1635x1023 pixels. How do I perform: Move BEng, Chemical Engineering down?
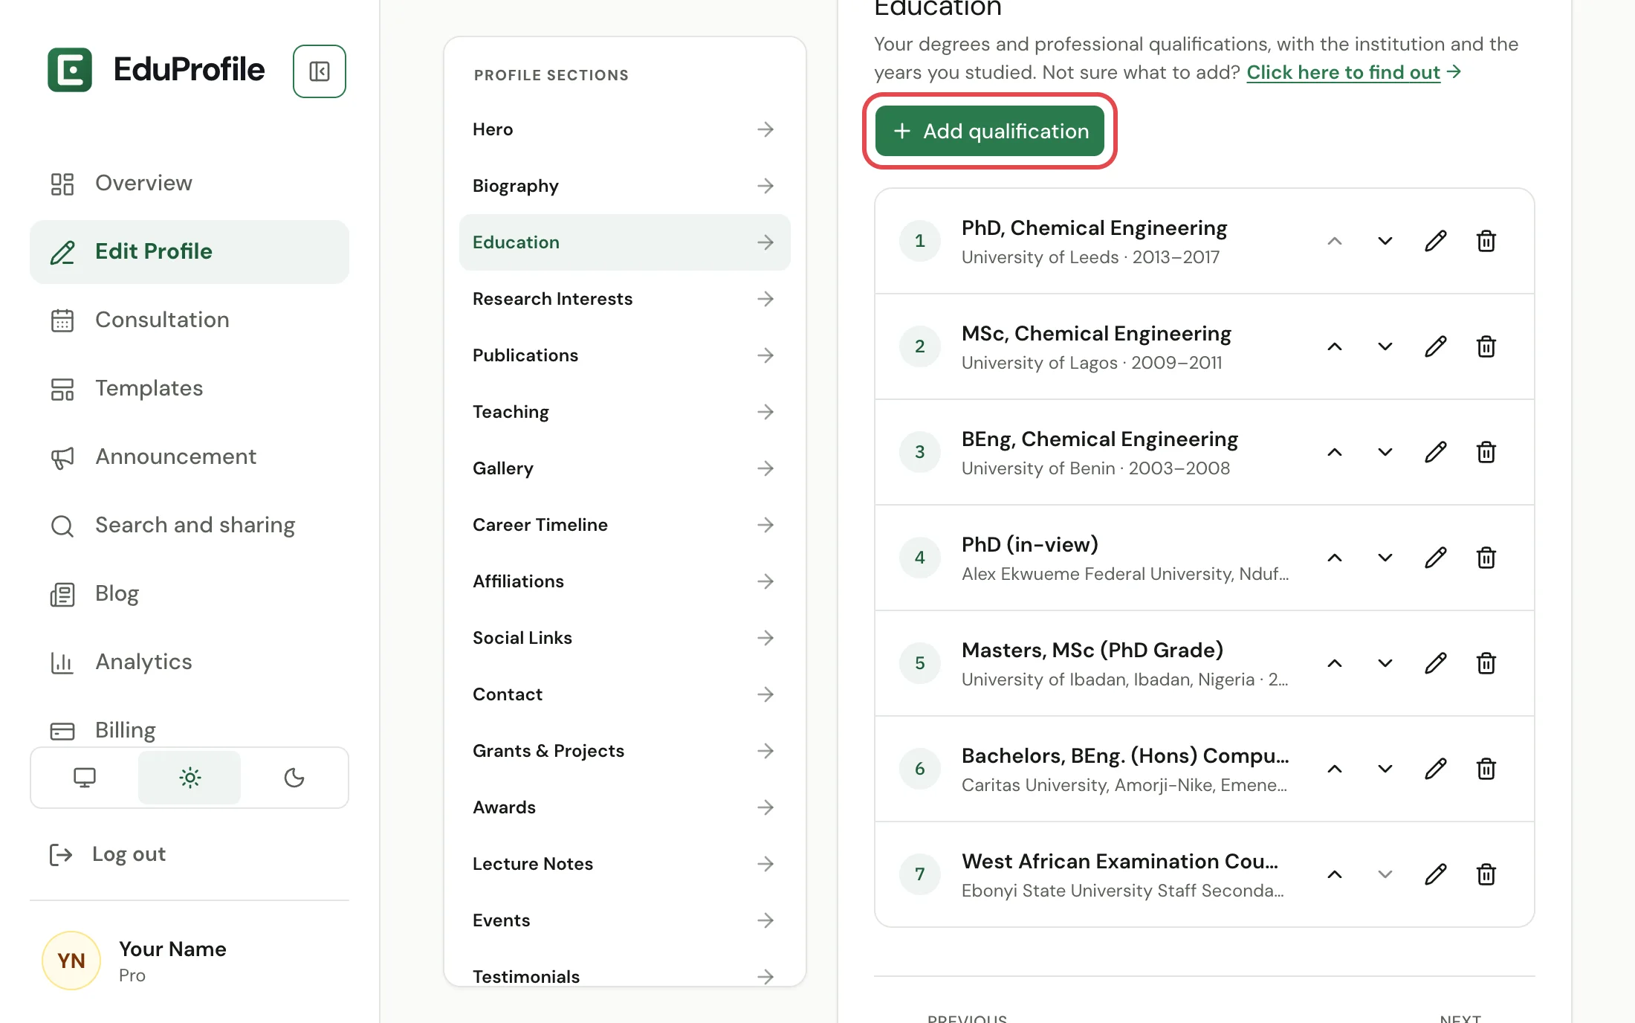[1385, 452]
